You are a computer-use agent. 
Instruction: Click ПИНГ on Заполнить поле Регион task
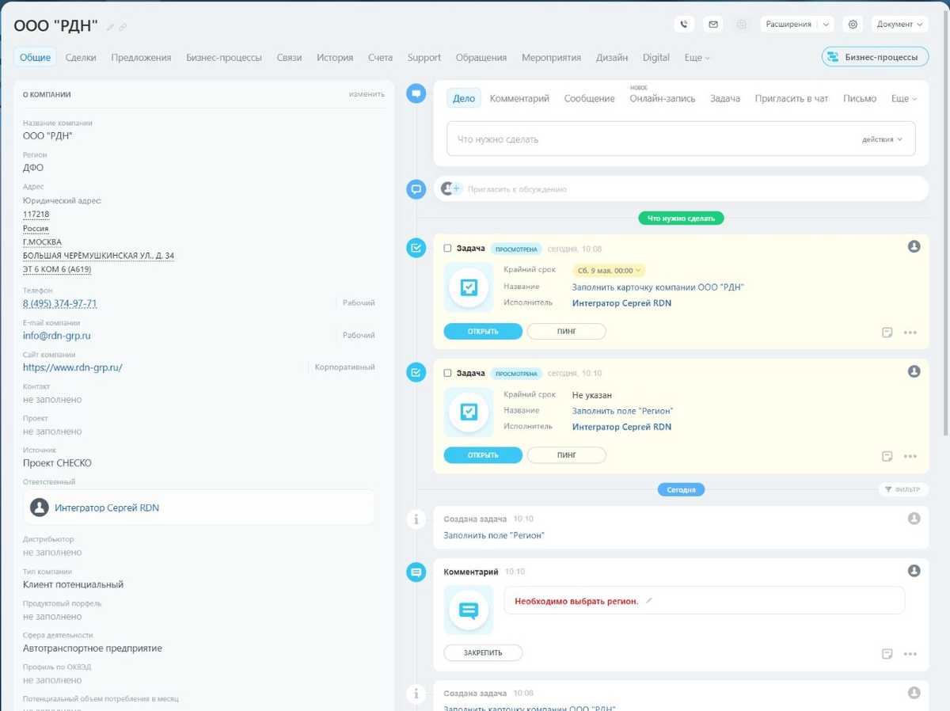point(567,455)
